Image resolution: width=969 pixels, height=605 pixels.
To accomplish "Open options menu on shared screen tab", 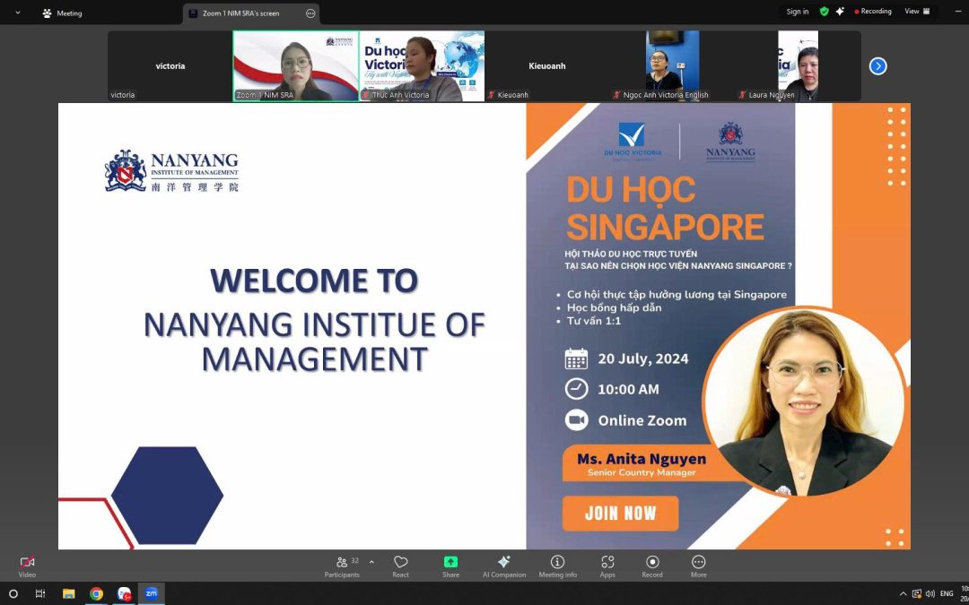I will [310, 13].
